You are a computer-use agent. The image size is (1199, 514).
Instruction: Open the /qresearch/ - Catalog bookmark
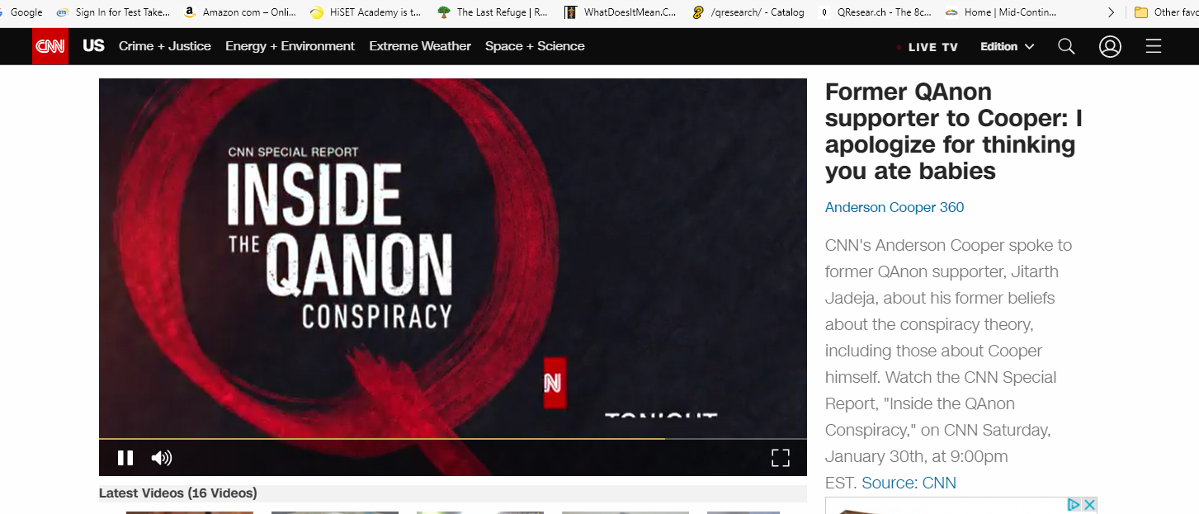click(x=748, y=12)
